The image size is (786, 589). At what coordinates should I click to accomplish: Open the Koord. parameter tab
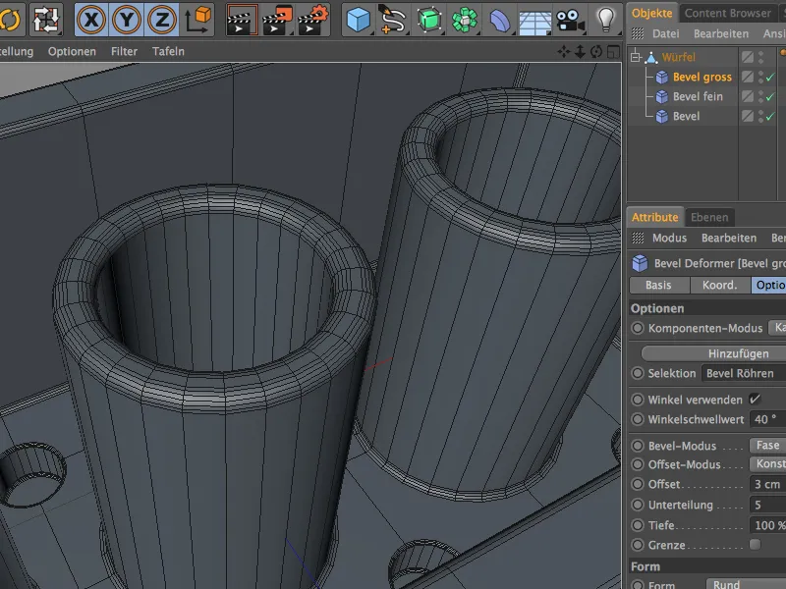[x=719, y=285]
